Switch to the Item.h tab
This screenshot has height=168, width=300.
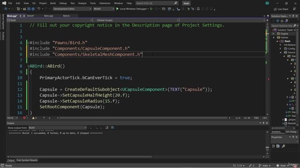67,16
